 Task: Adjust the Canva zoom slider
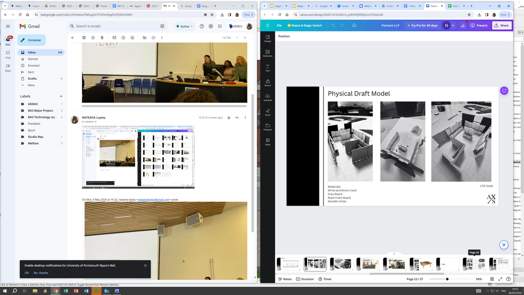447,279
